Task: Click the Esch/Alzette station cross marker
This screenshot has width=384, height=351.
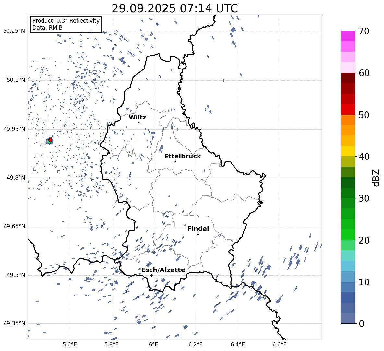Action: coord(151,275)
